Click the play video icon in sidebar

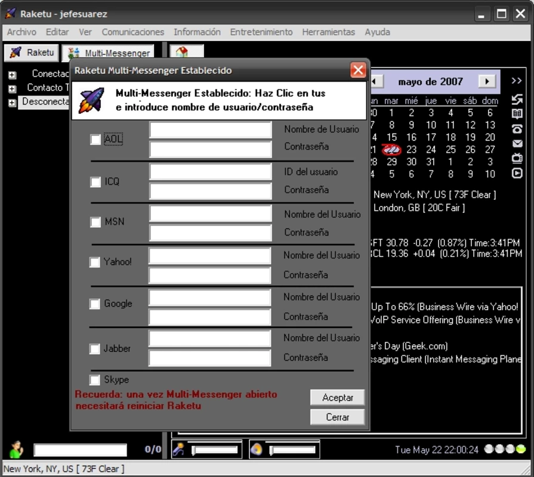pyautogui.click(x=517, y=174)
